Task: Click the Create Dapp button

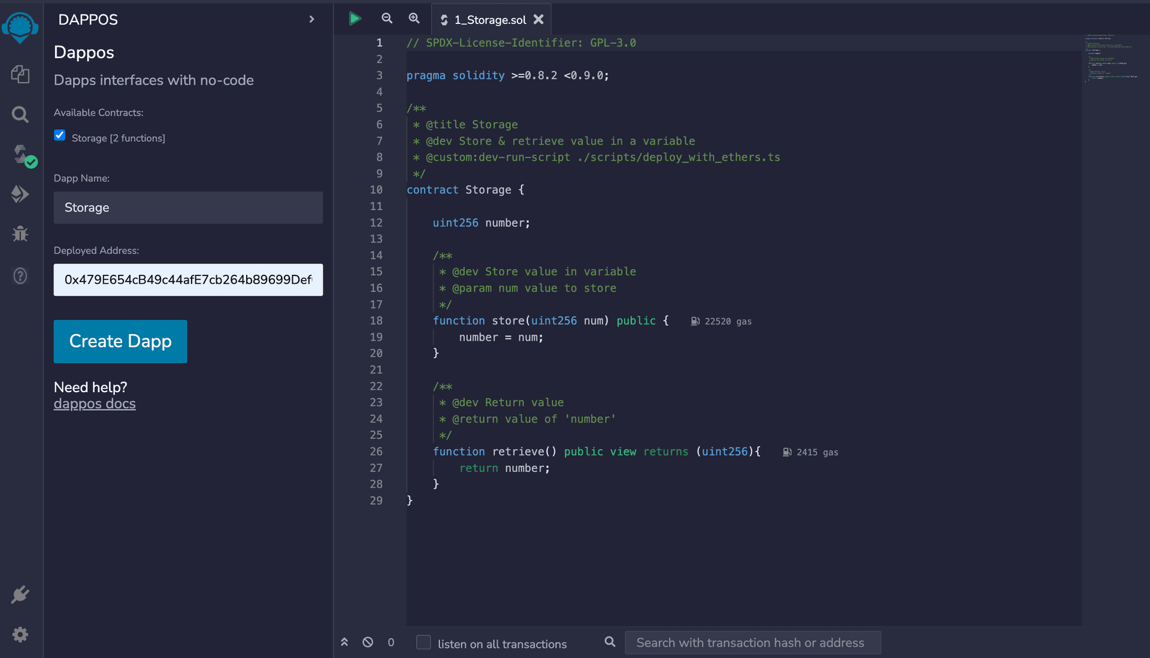Action: click(x=120, y=341)
